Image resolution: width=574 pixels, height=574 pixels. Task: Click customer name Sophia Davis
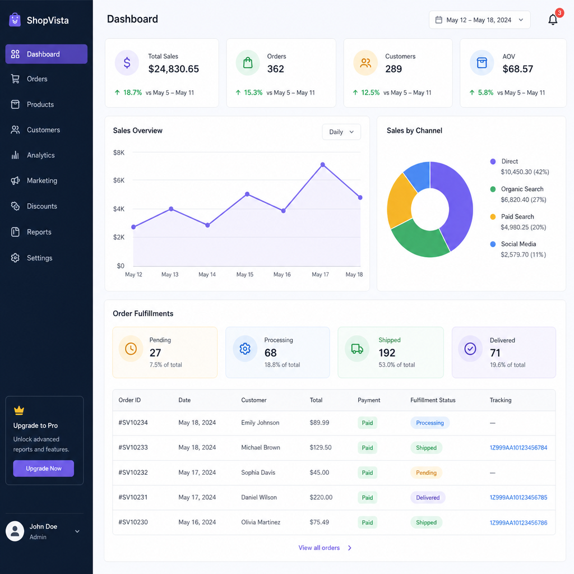coord(258,473)
